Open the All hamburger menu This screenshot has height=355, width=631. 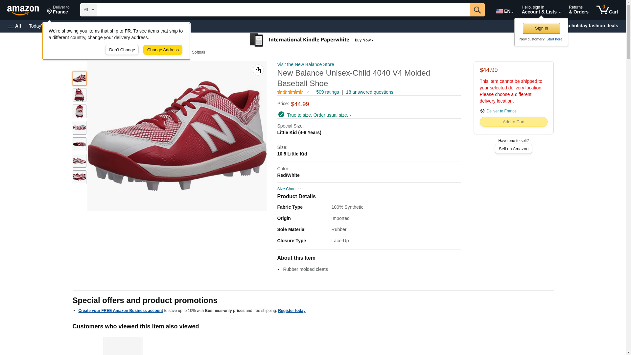pyautogui.click(x=14, y=26)
